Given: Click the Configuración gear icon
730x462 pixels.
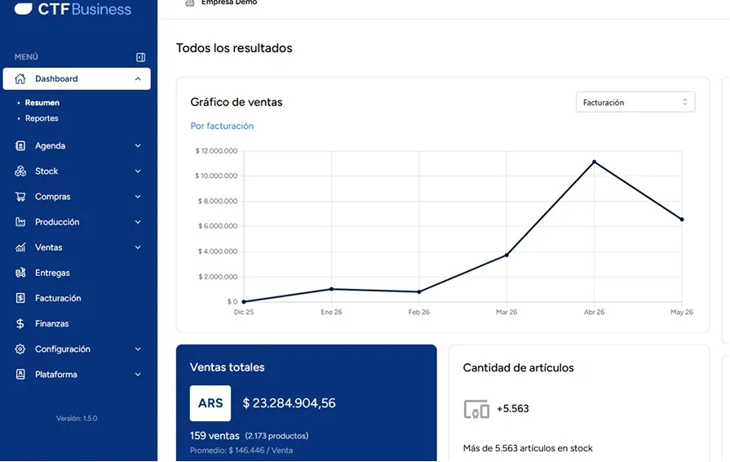Looking at the screenshot, I should tap(20, 349).
